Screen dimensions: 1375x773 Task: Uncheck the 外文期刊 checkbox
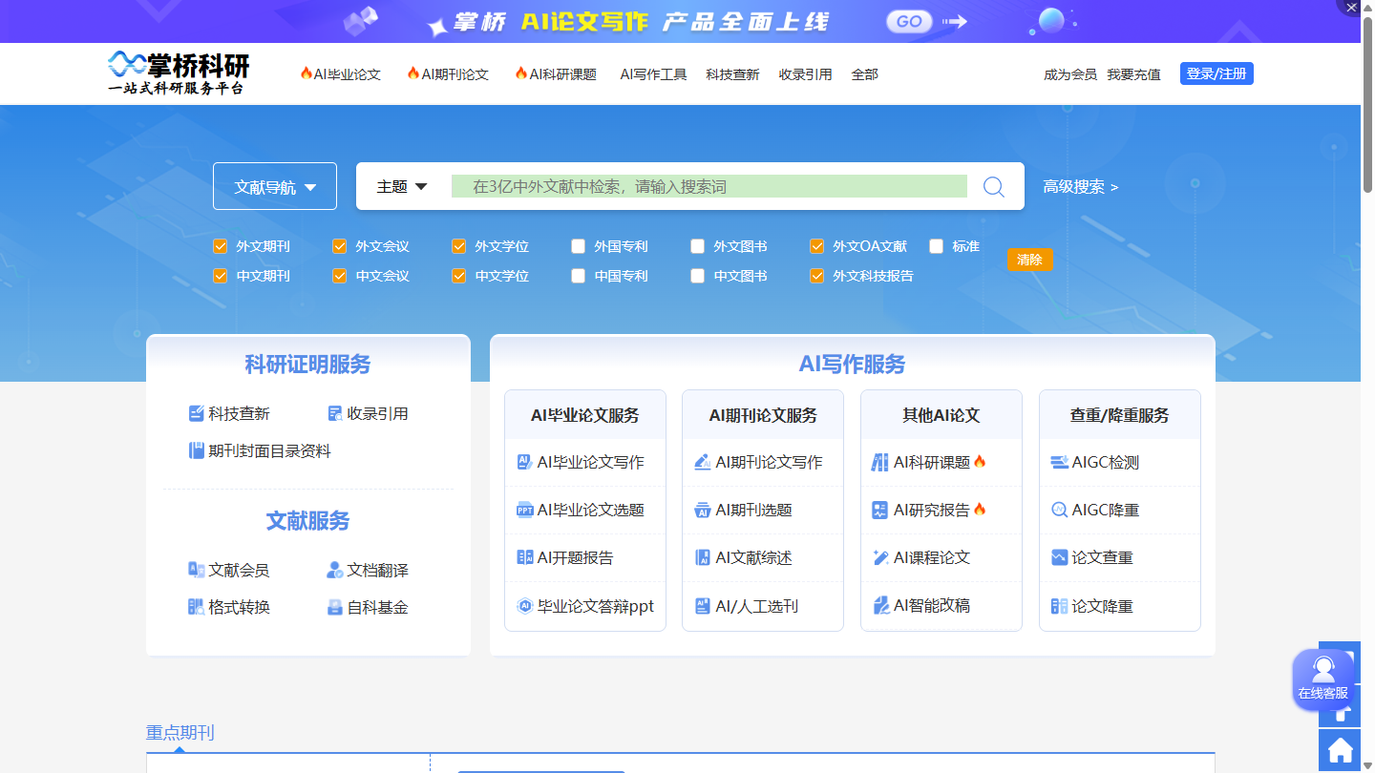(221, 246)
